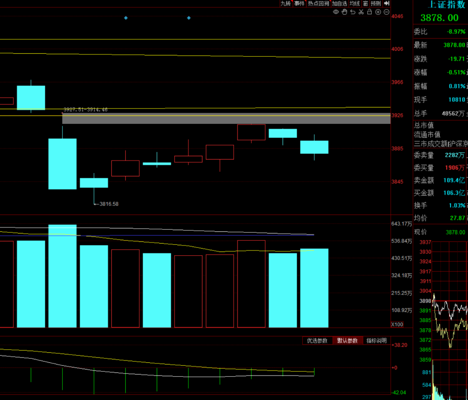Select the 优选参数 option
The width and height of the screenshot is (468, 400).
click(317, 341)
